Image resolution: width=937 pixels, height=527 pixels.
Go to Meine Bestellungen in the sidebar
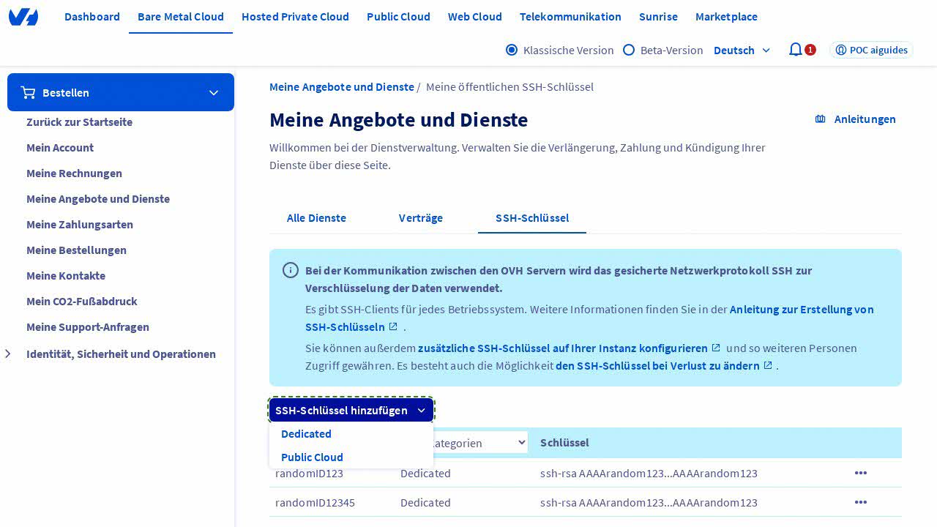(x=76, y=250)
